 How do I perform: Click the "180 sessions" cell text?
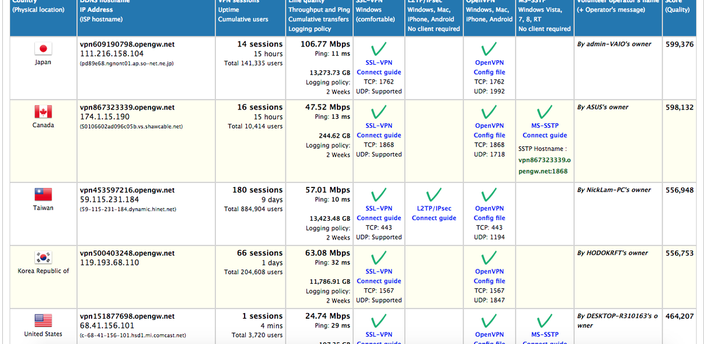click(x=258, y=190)
